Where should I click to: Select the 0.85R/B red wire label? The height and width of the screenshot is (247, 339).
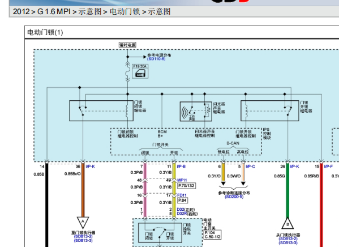point(311,176)
